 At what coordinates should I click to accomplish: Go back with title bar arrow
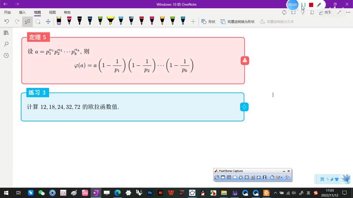point(6,4)
